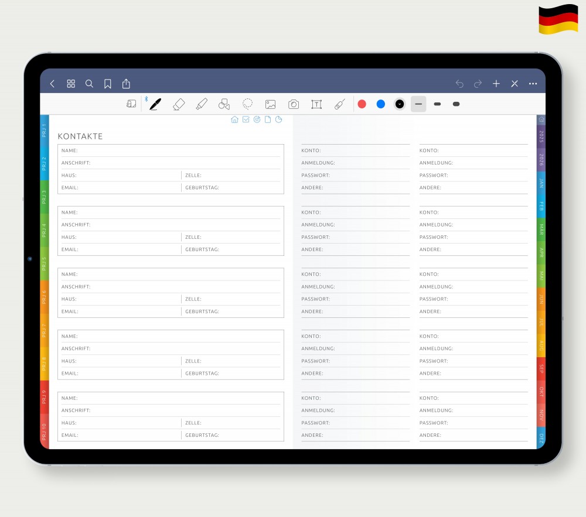Open the three-dot more options menu

pyautogui.click(x=533, y=84)
